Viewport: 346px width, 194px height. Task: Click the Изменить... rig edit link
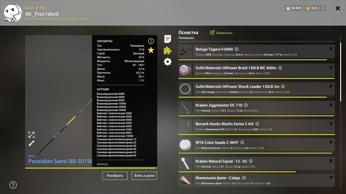[x=222, y=33]
